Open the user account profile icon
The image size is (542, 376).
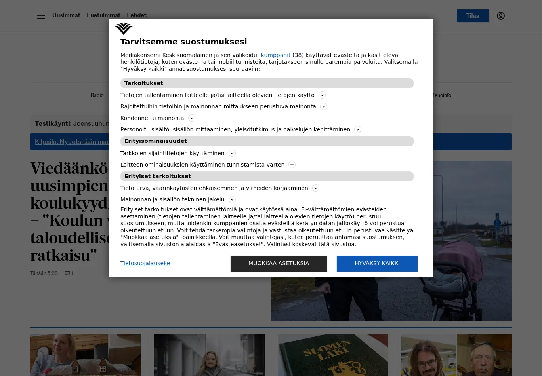[x=501, y=16]
